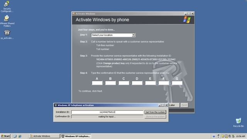Click the keys icon in Activate Windows title bar

click(74, 14)
